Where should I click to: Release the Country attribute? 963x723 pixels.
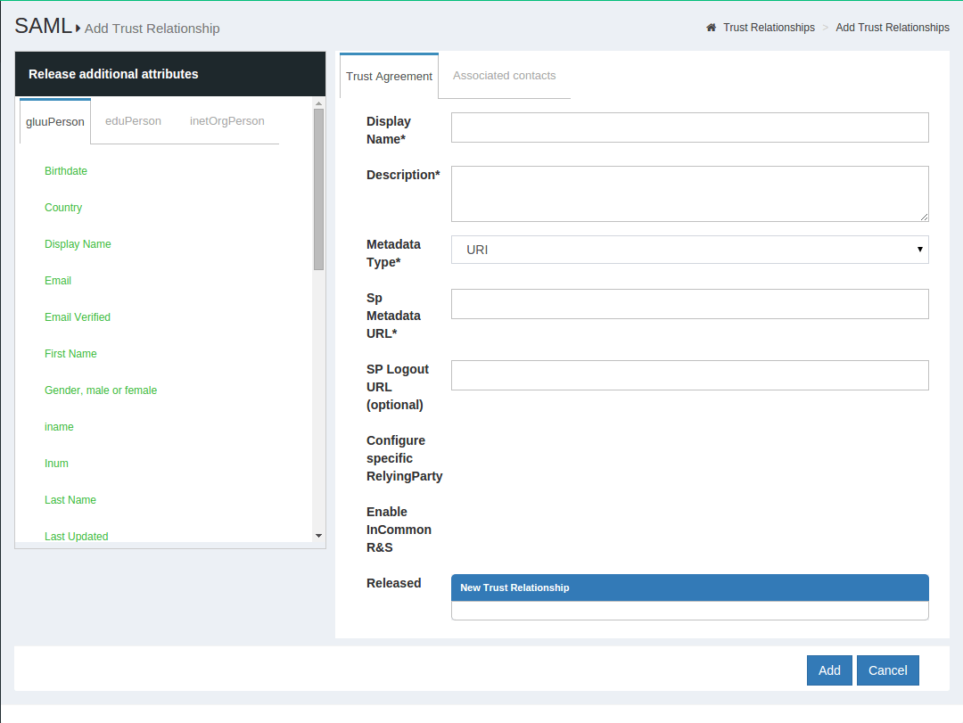pyautogui.click(x=62, y=207)
